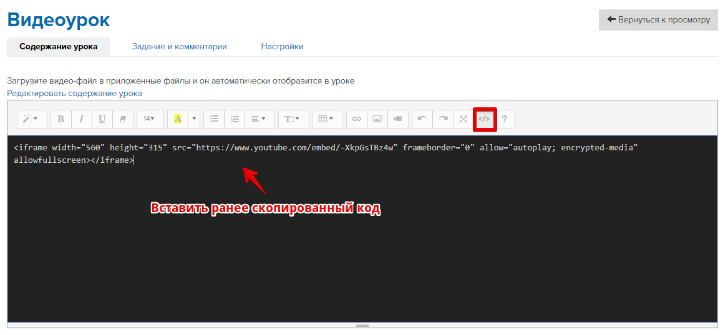723x335 pixels.
Task: Click the redo arrow icon
Action: point(443,119)
